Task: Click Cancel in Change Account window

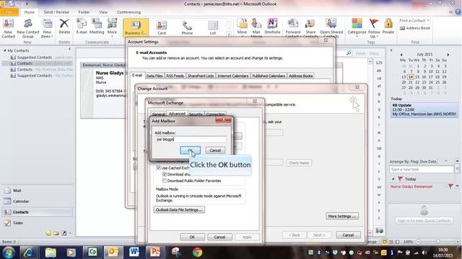Action: pyautogui.click(x=348, y=235)
